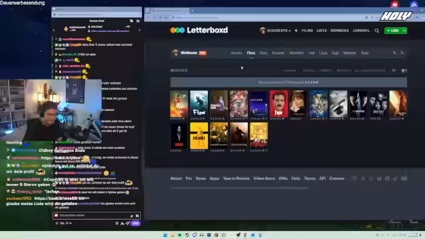
Task: Open the Letterboxd home logo
Action: coord(199,30)
